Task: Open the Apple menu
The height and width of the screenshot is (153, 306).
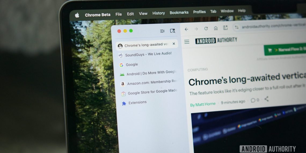Action: [x=77, y=15]
